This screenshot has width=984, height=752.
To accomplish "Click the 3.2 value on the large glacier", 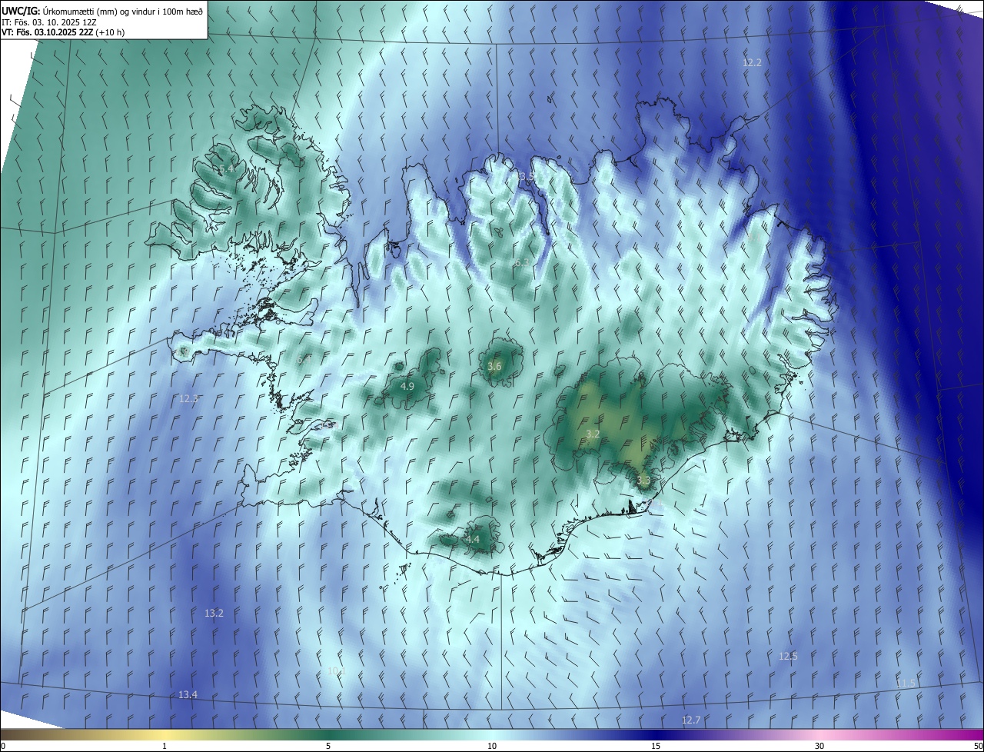I will (x=593, y=434).
